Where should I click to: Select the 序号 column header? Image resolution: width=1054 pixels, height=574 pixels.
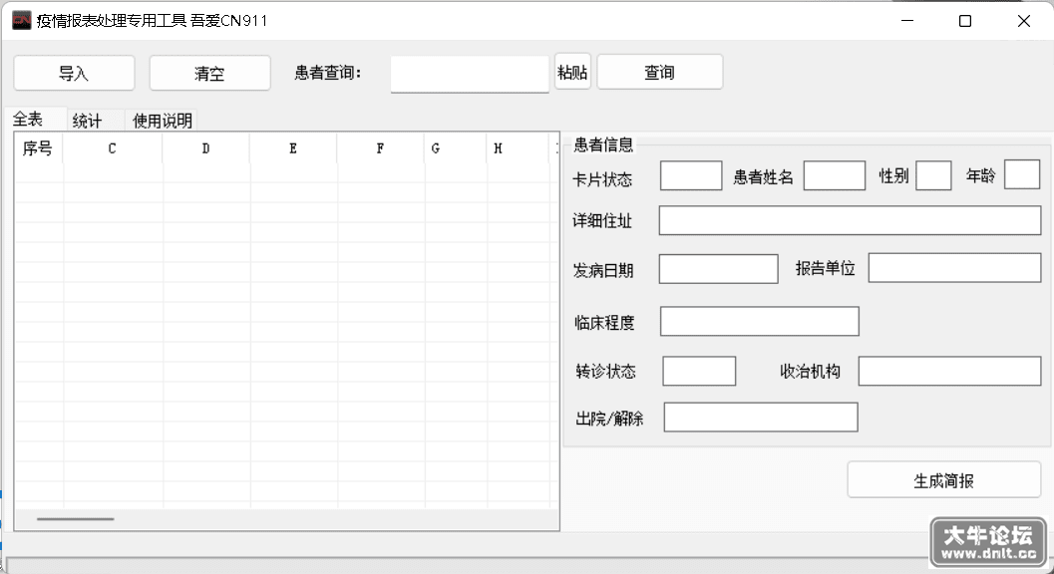[x=38, y=147]
